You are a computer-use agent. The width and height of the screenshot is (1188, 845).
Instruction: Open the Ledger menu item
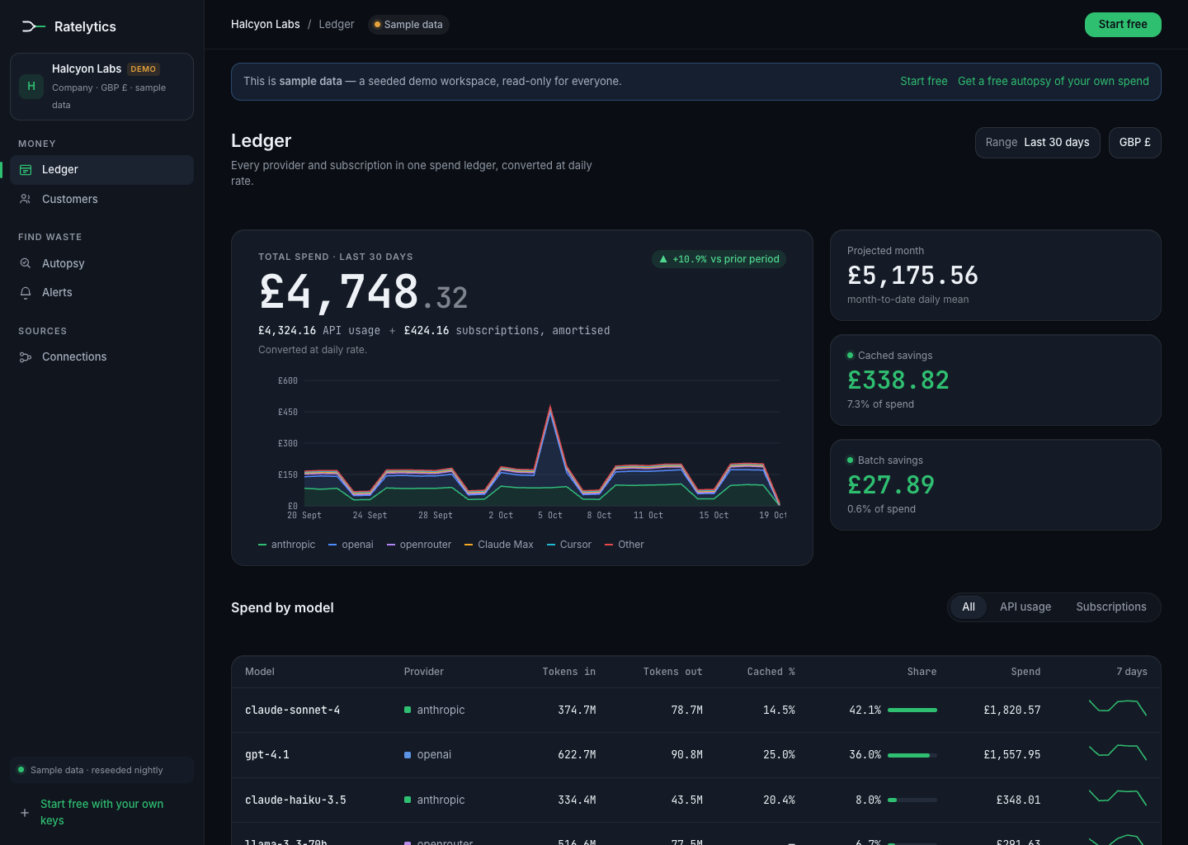pos(102,170)
